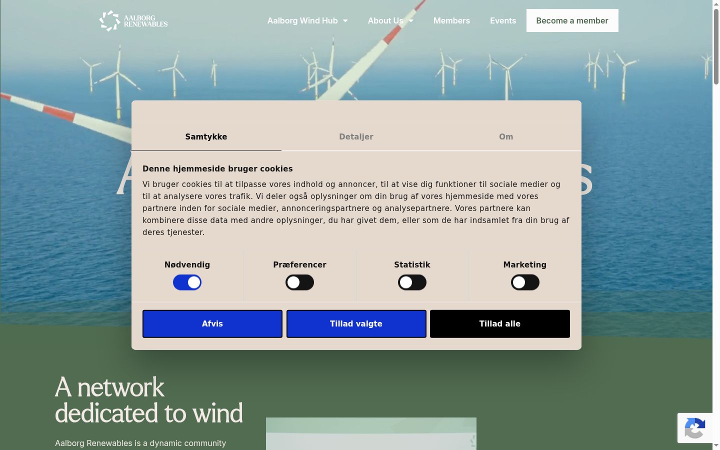The width and height of the screenshot is (720, 450).
Task: Toggle the Nødvendig cookie switch
Action: pyautogui.click(x=187, y=282)
